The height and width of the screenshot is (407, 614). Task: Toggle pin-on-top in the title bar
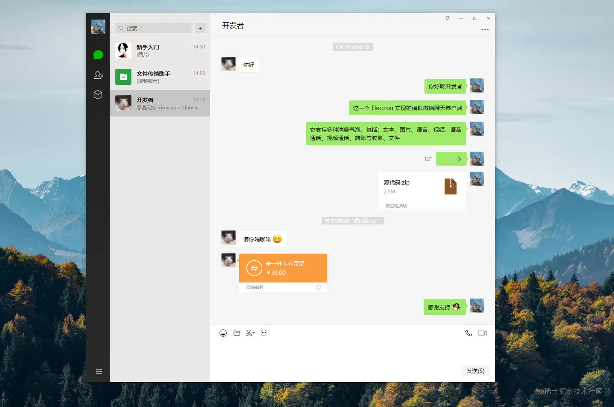coord(447,18)
